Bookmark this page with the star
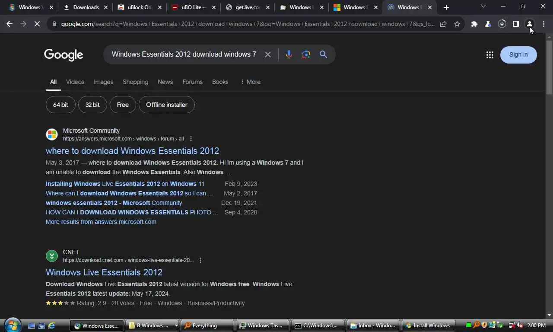The height and width of the screenshot is (332, 553). click(457, 24)
